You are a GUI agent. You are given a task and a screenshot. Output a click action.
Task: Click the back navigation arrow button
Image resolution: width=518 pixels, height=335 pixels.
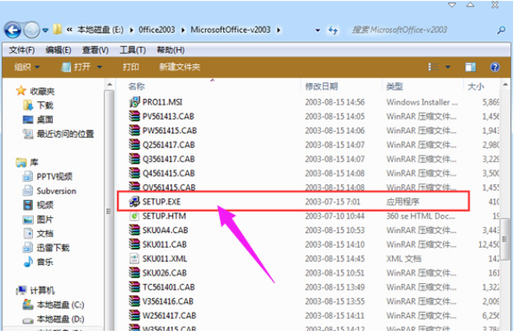coord(12,30)
